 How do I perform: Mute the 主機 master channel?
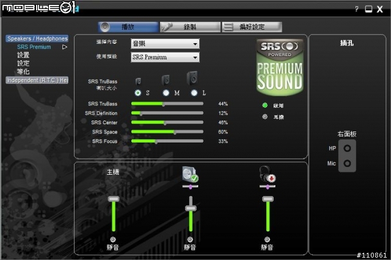(x=112, y=239)
